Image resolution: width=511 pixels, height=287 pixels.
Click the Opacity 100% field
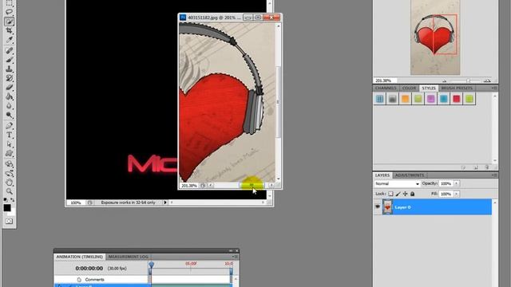[x=446, y=184]
